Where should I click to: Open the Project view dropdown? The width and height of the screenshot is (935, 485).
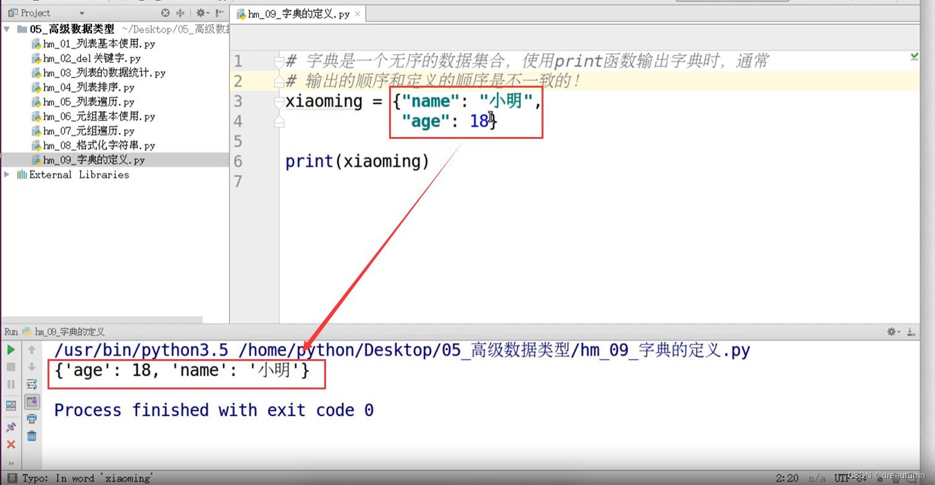click(x=82, y=13)
